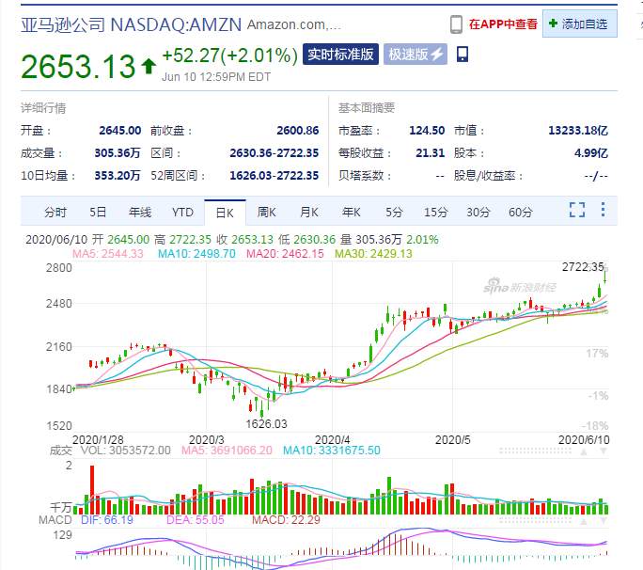Screen dimensions: 643x570
Task: Click the 基本面摘要 section heading
Action: (367, 108)
